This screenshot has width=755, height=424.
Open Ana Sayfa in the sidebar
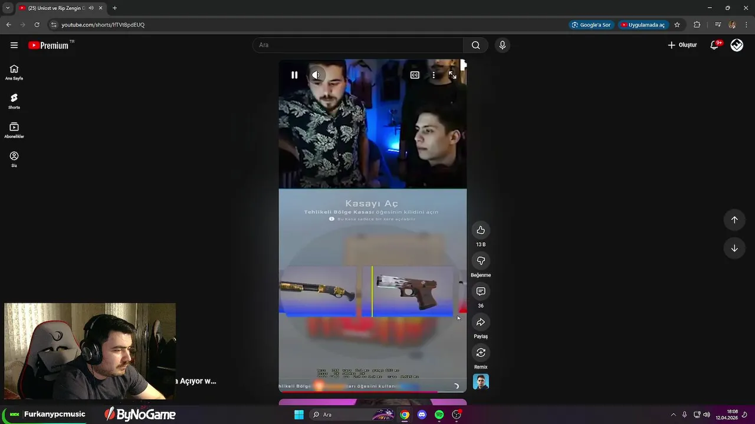[x=14, y=72]
